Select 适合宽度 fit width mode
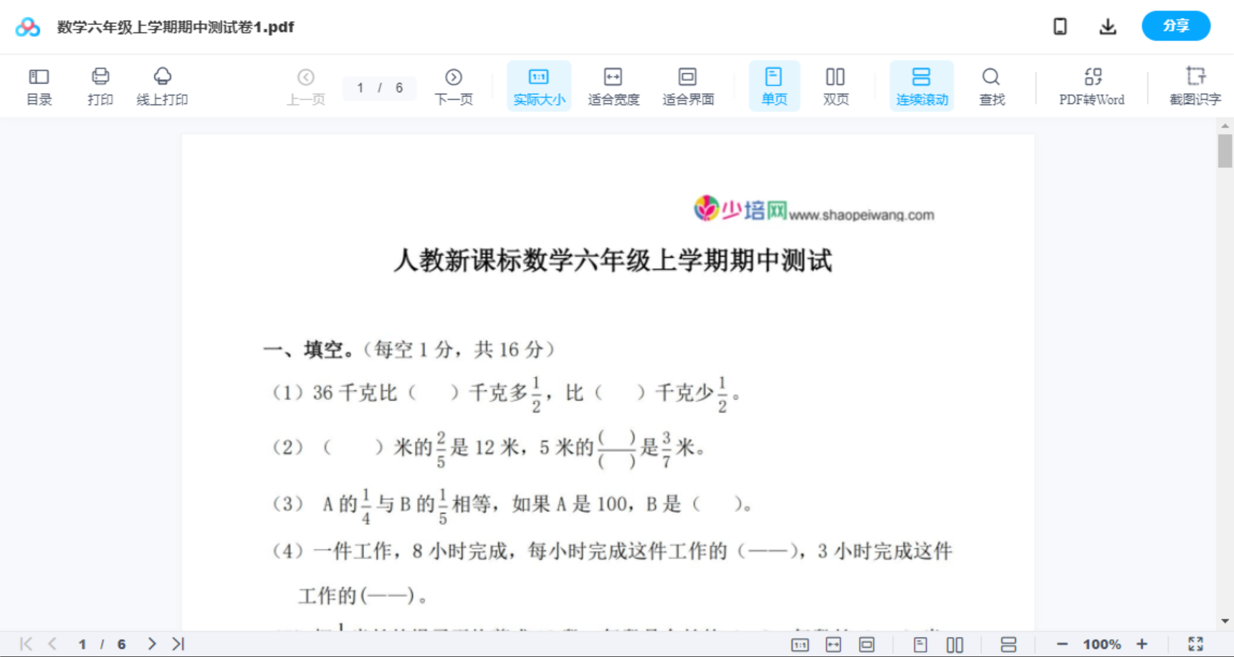The image size is (1234, 657). [613, 85]
